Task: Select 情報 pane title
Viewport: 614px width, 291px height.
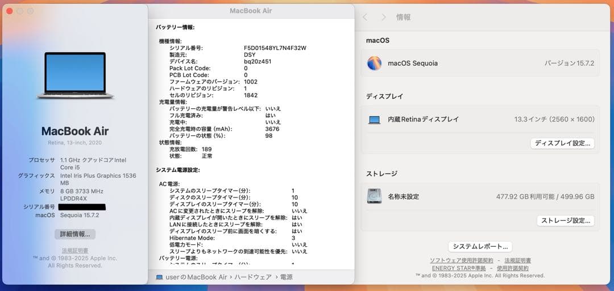Action: [x=403, y=17]
